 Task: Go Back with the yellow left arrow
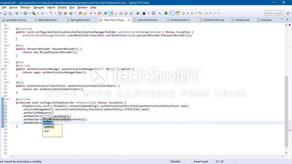[206, 13]
